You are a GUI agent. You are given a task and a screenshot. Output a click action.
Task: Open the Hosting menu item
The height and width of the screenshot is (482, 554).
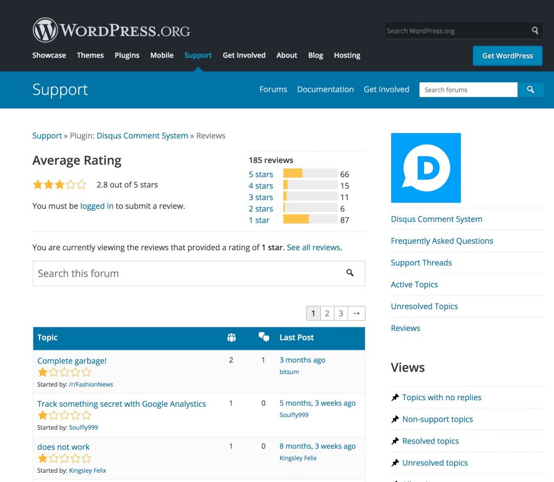[x=347, y=55]
